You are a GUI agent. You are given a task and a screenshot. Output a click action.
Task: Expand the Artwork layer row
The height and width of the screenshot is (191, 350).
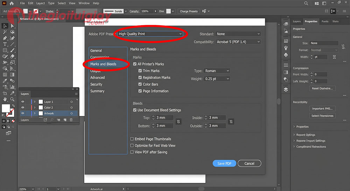(x=35, y=113)
